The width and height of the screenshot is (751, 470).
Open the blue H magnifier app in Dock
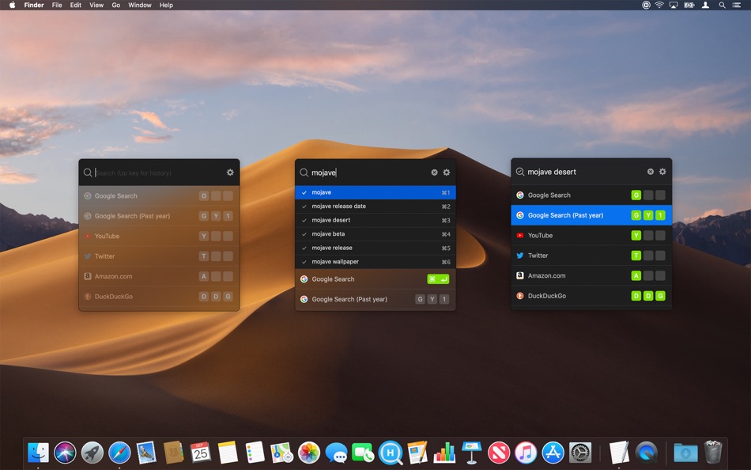click(391, 453)
